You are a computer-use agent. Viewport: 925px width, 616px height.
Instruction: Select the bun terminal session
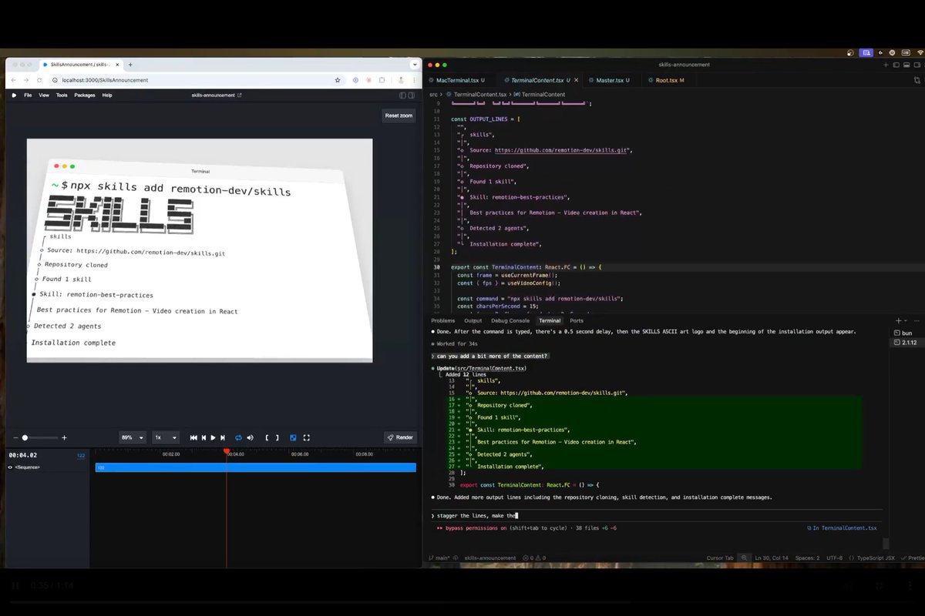click(x=906, y=333)
